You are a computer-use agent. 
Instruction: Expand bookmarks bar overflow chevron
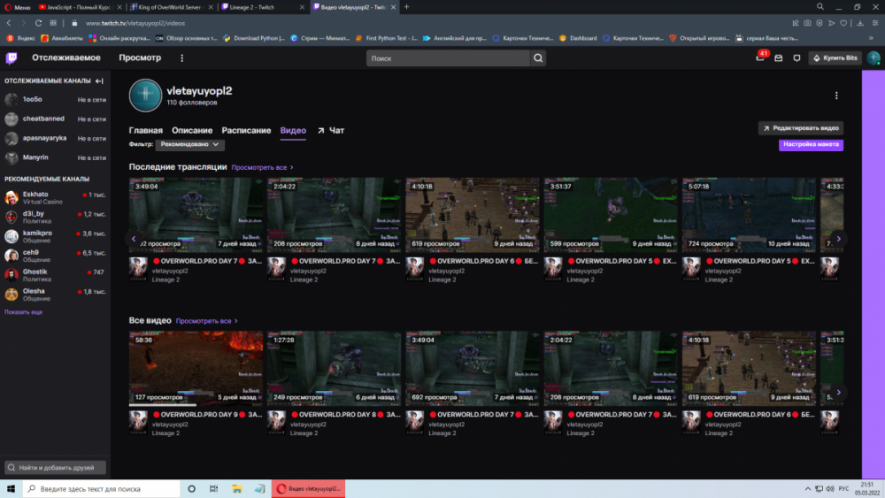[871, 38]
